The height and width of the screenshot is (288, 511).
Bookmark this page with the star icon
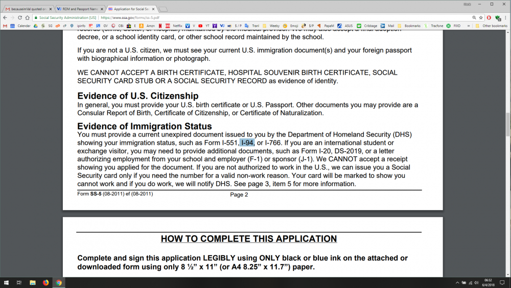[x=481, y=17]
